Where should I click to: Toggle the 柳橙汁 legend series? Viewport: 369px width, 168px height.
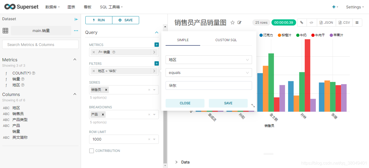click(x=284, y=35)
